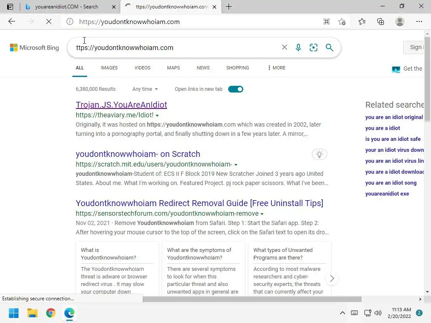Close the youareanidiot.COM search tab
The width and height of the screenshot is (431, 323).
tap(114, 7)
